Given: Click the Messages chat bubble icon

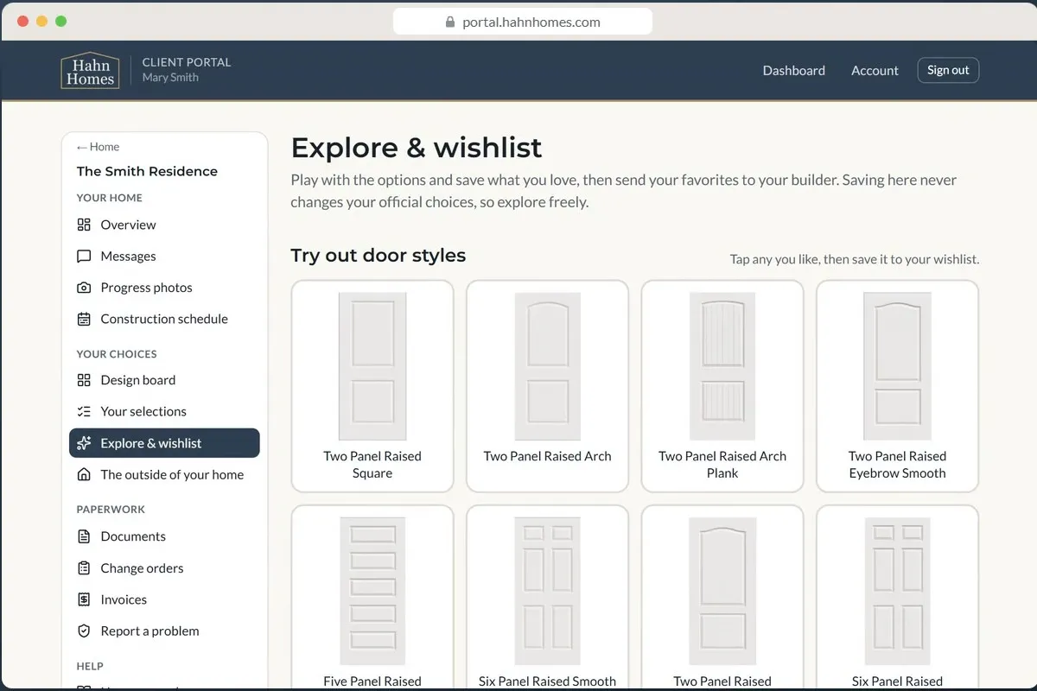Looking at the screenshot, I should (84, 257).
